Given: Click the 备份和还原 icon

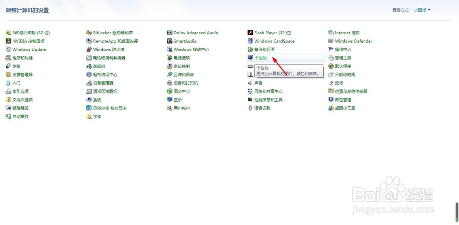Looking at the screenshot, I should (x=250, y=49).
